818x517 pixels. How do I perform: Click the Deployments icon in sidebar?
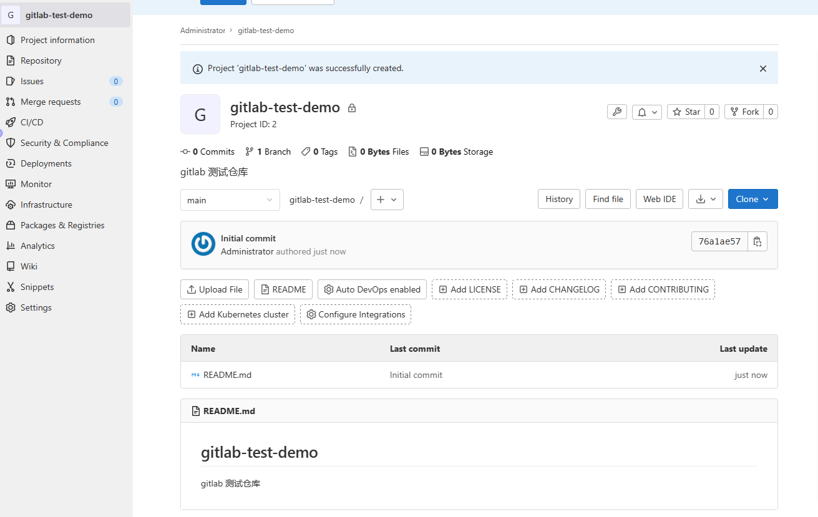point(10,163)
